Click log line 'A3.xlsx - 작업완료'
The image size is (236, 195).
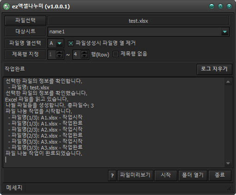61,148
